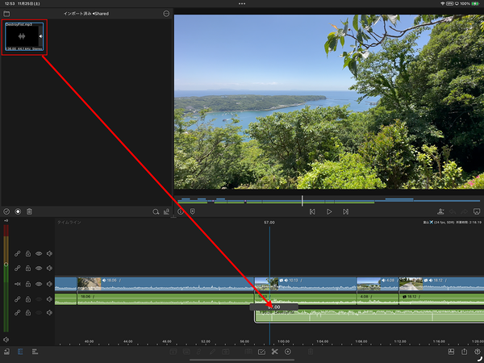The height and width of the screenshot is (363, 484).
Task: Split the clip with the scissors tool
Action: pos(275,352)
